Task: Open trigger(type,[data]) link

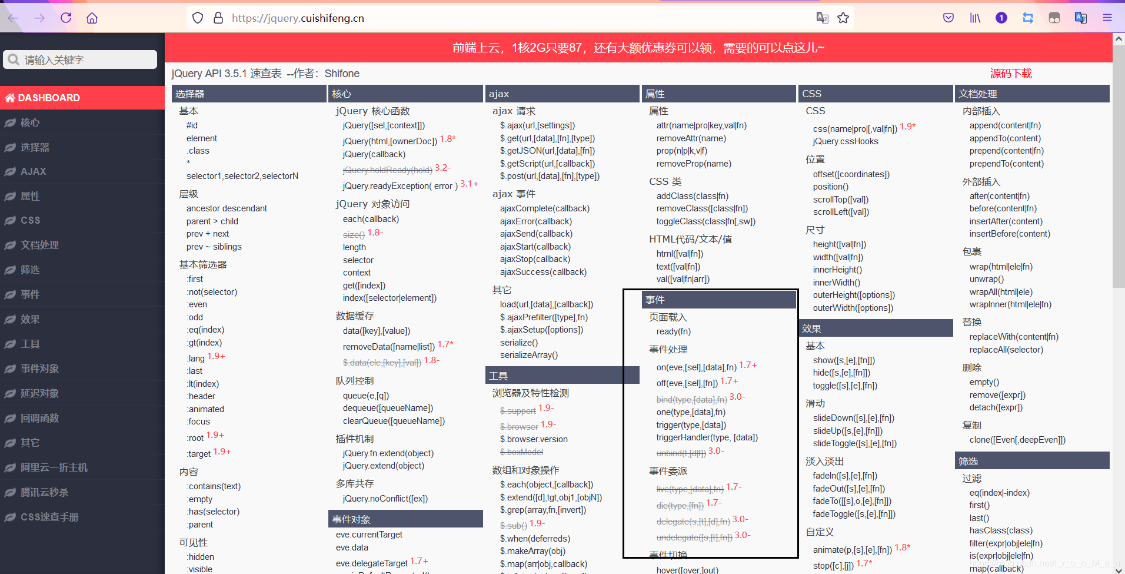Action: (691, 425)
